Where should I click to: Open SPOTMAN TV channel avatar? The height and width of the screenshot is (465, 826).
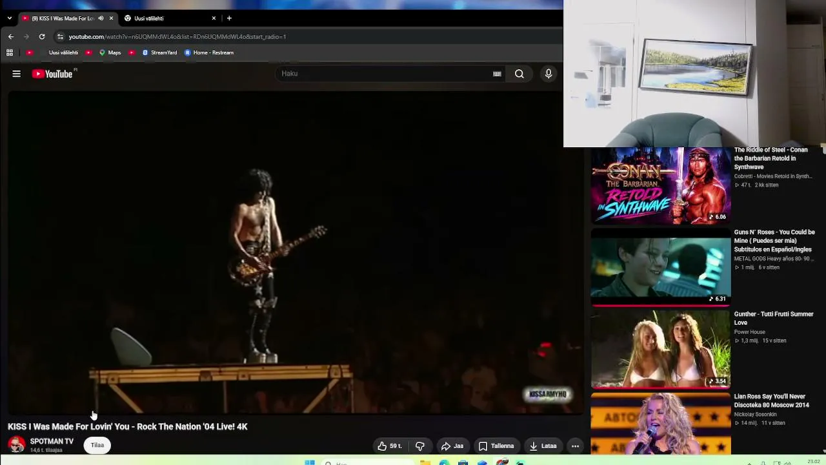(17, 445)
